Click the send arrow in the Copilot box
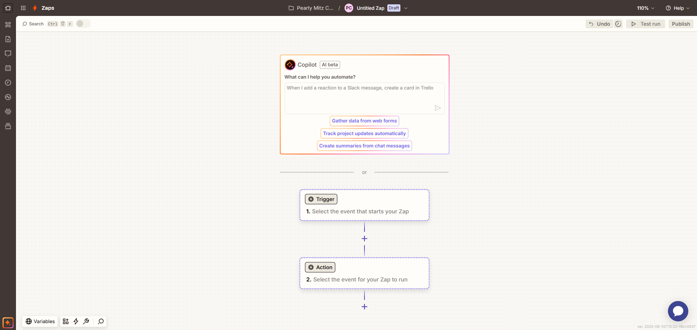 click(x=438, y=108)
